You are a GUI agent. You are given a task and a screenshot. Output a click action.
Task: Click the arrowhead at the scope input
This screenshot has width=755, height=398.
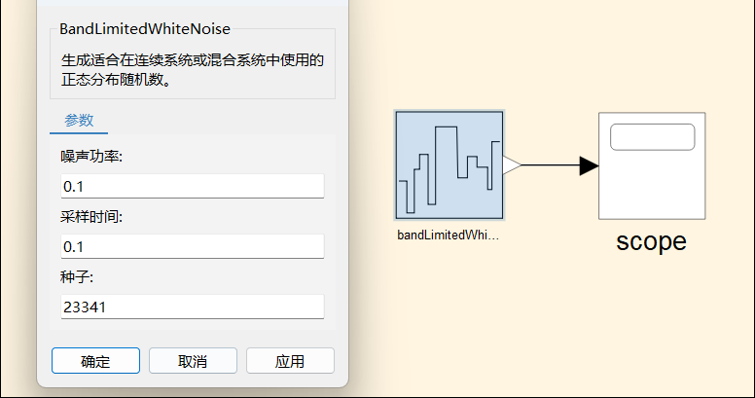pos(588,166)
